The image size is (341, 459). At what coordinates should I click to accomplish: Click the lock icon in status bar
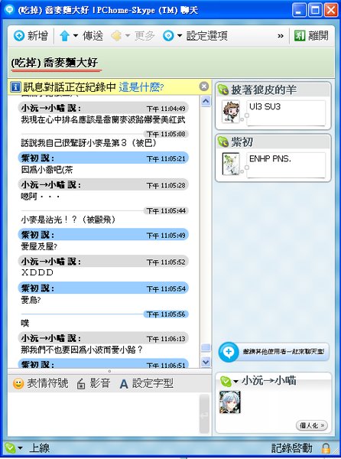point(326,448)
